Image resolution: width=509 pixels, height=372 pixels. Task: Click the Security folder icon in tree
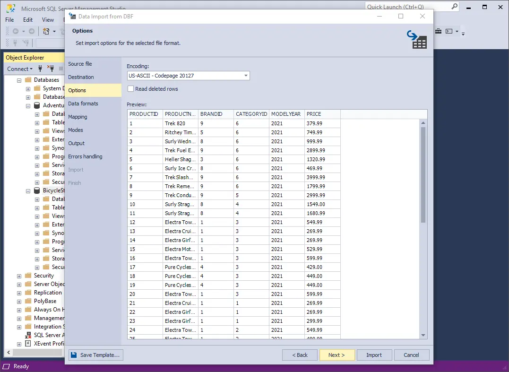point(28,276)
